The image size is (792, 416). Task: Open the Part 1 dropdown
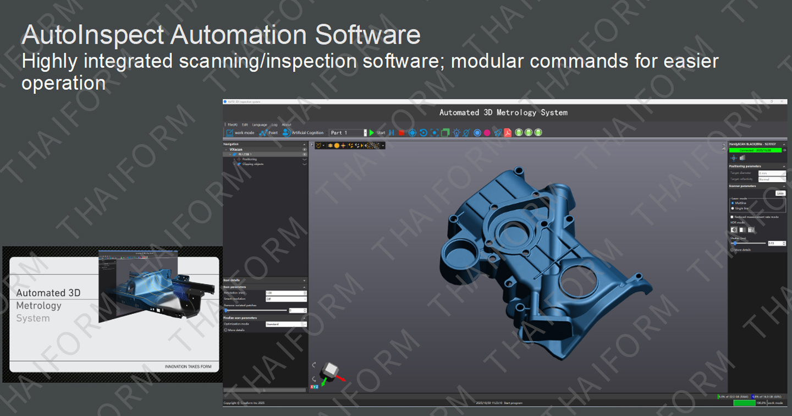(348, 133)
